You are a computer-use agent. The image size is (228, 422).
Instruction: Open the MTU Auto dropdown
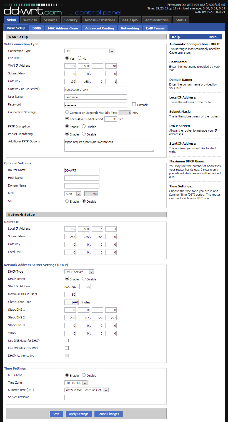coord(73,194)
